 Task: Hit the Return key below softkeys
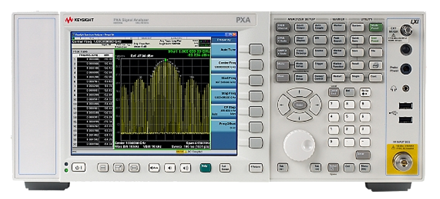[x=256, y=168]
